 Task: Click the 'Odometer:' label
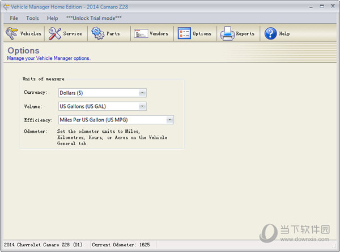pyautogui.click(x=36, y=132)
